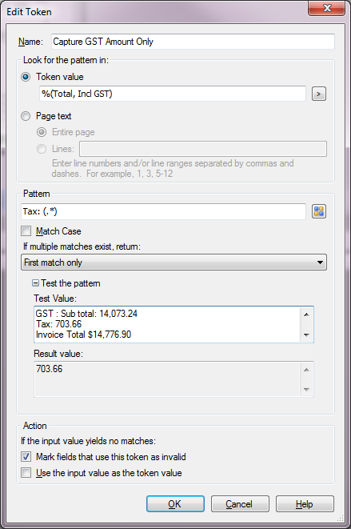
Task: Click inside the Test Value text box
Action: pos(168,325)
